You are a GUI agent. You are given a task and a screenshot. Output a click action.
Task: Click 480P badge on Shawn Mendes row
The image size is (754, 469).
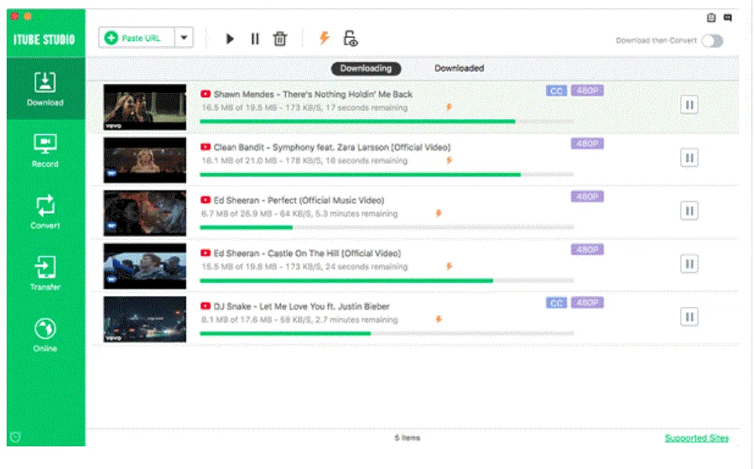pyautogui.click(x=587, y=91)
